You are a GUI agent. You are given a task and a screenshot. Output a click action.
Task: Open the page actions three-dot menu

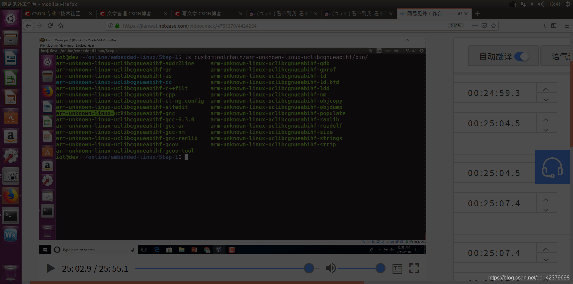pos(475,26)
